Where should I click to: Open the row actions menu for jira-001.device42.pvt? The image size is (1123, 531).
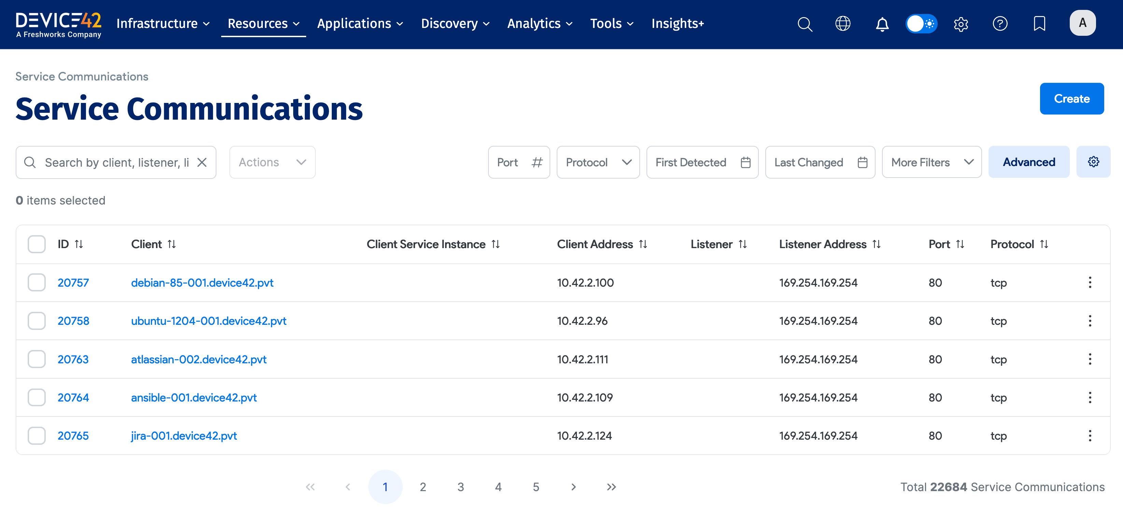tap(1090, 435)
